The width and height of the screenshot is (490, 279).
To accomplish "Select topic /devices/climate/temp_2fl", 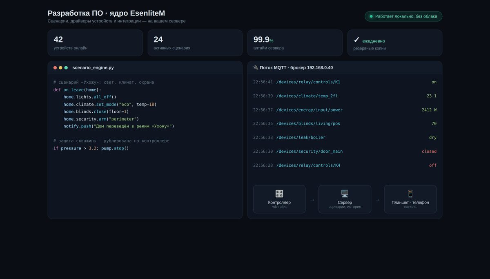I will 307,96.
